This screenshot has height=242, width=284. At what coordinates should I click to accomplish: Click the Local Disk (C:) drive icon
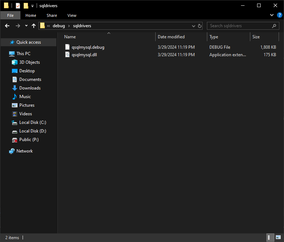point(14,123)
